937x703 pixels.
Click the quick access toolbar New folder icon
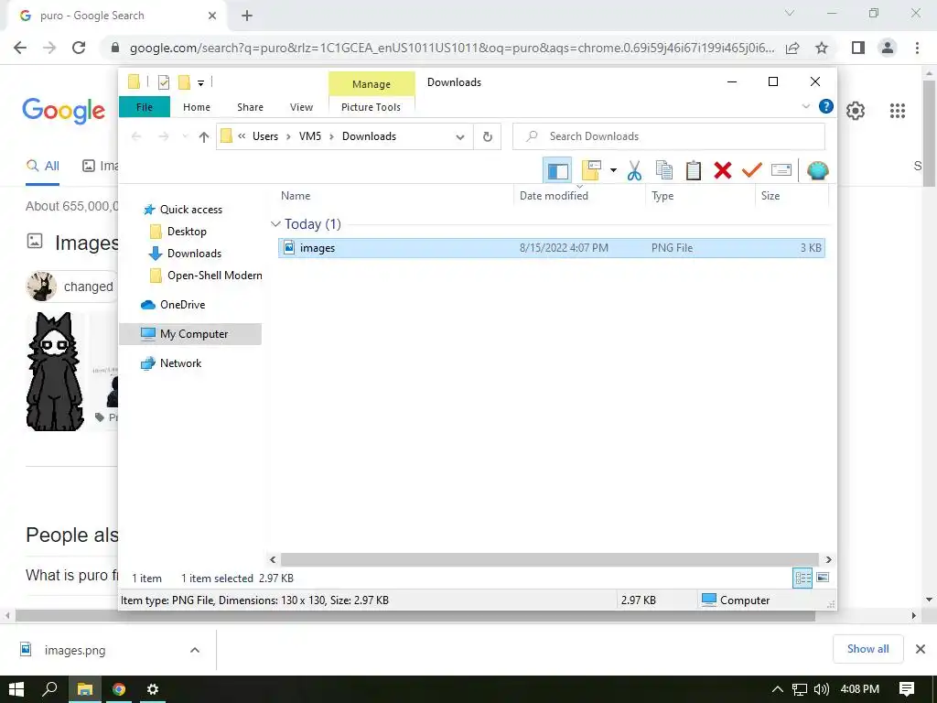pos(184,81)
